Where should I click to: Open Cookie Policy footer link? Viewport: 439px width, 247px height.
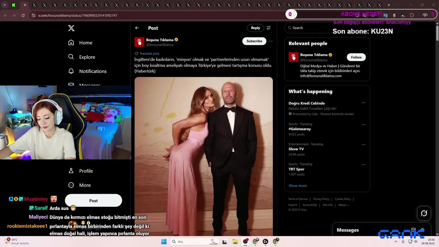pyautogui.click(x=343, y=199)
